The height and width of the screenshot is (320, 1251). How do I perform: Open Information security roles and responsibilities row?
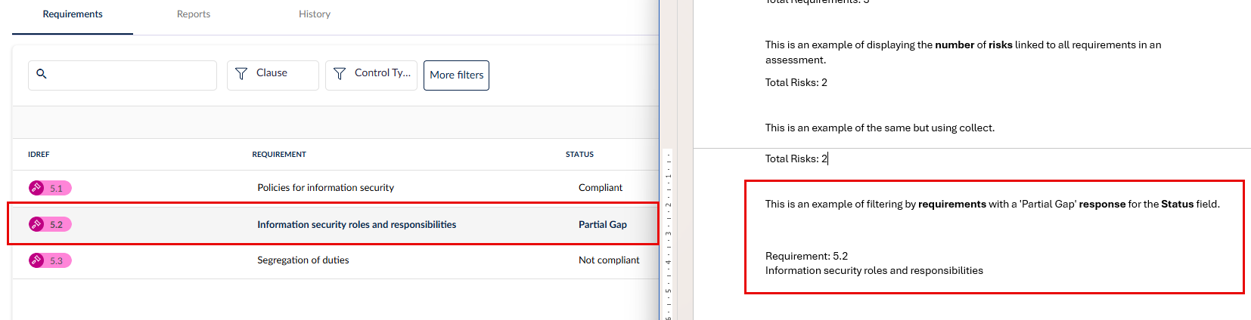pos(356,225)
